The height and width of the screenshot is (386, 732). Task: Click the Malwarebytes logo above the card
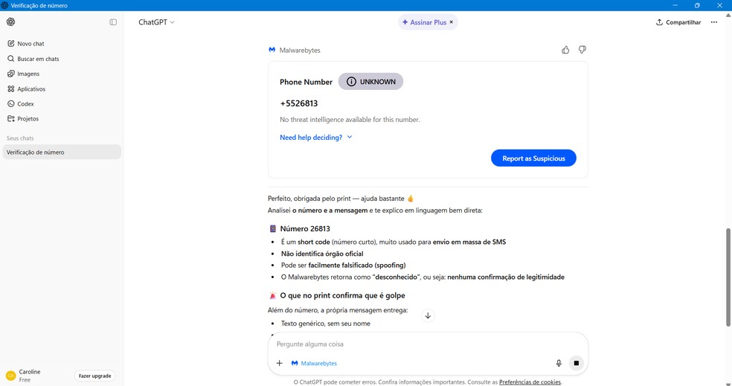pyautogui.click(x=272, y=50)
